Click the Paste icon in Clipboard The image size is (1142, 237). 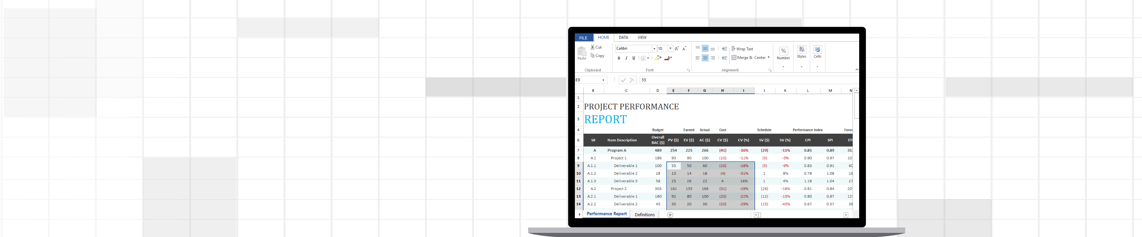(x=582, y=52)
